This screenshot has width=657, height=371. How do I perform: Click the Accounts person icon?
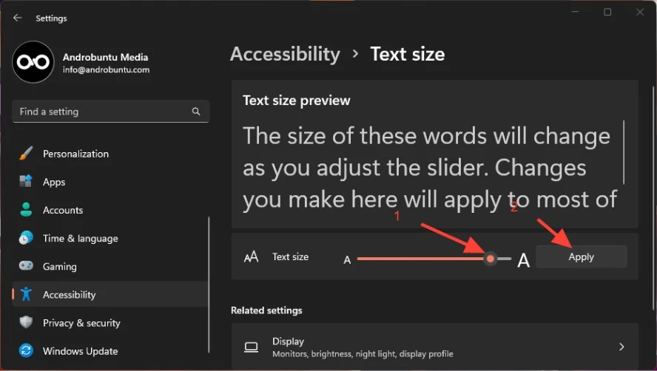point(26,209)
